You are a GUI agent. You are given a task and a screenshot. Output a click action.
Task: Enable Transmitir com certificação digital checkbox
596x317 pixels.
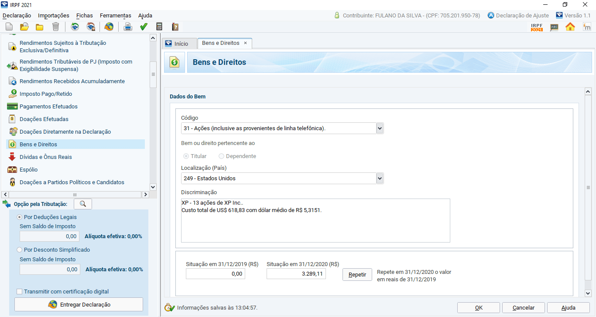(19, 292)
